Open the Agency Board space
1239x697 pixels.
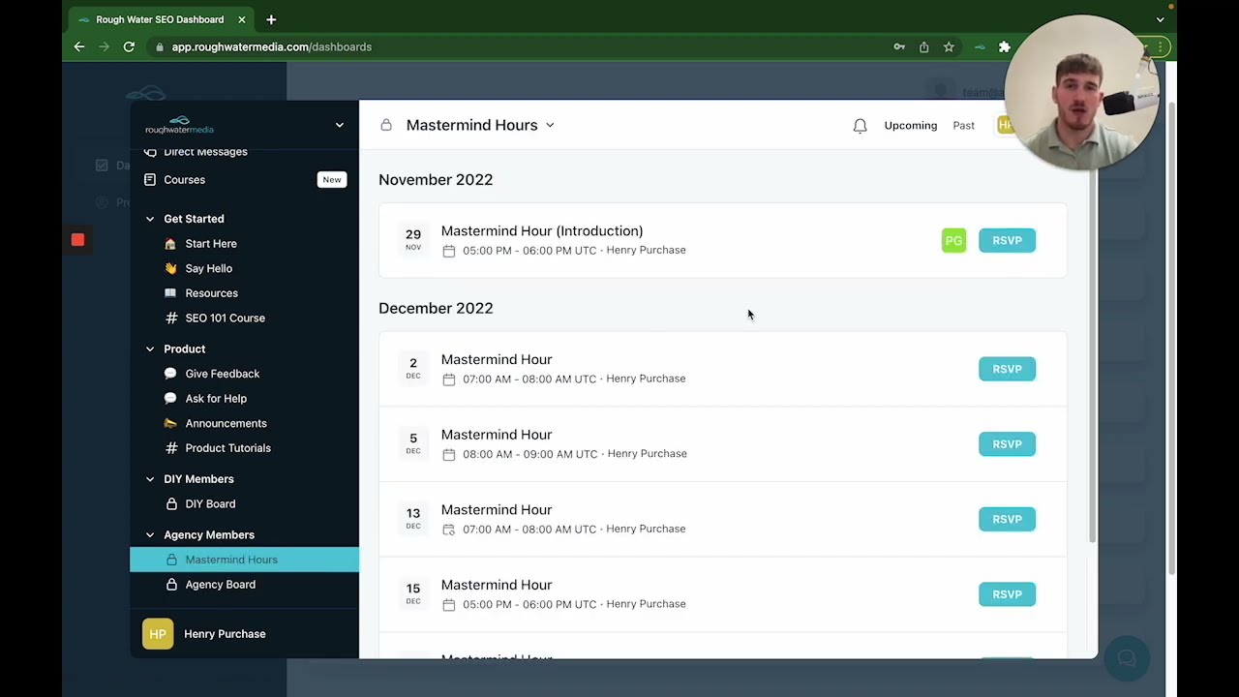[x=220, y=585]
